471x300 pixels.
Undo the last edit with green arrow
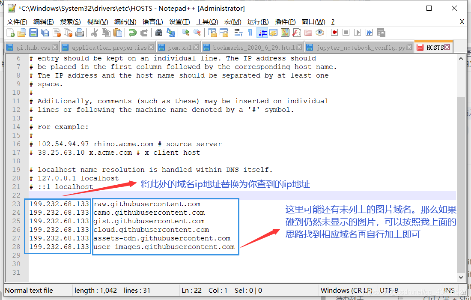[132, 33]
